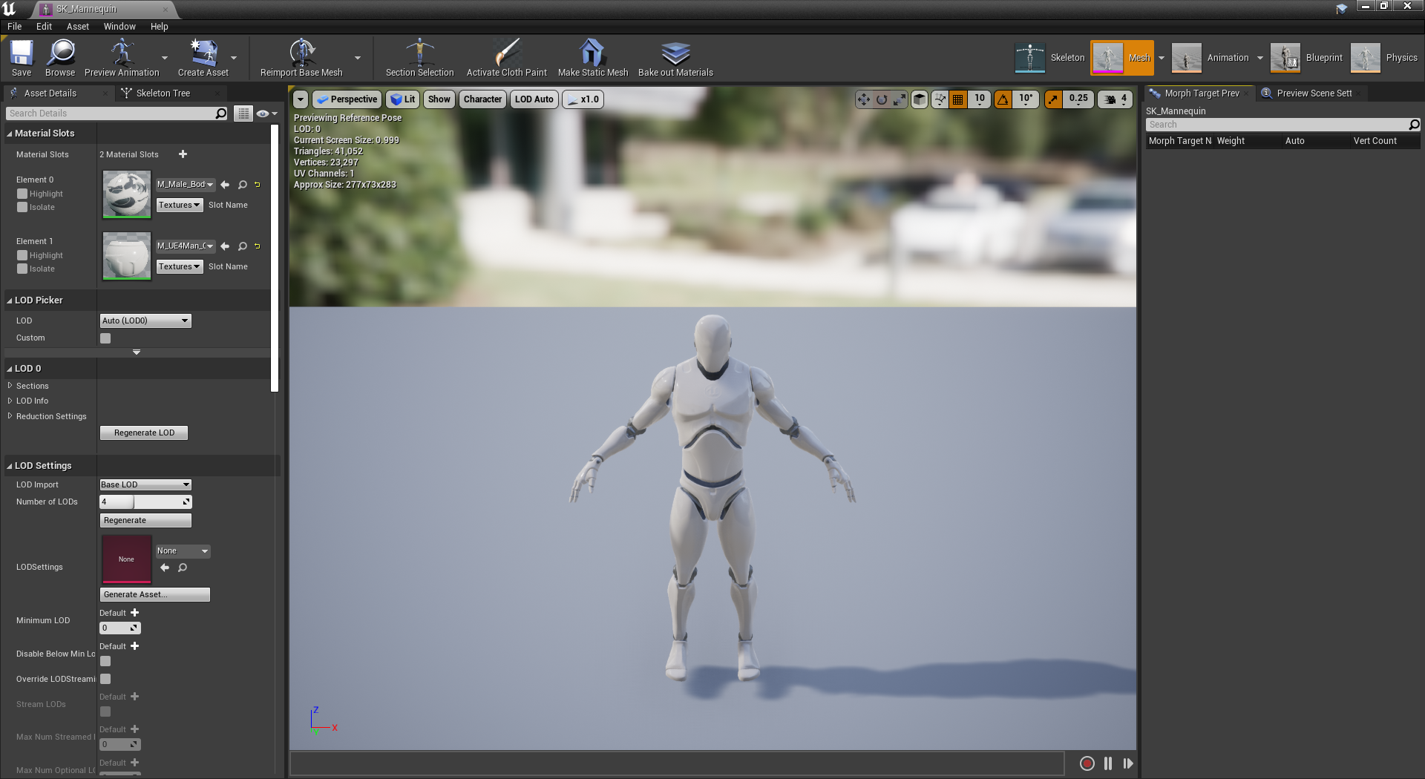Save the SK_Mannequin asset
This screenshot has height=779, width=1425.
click(22, 58)
